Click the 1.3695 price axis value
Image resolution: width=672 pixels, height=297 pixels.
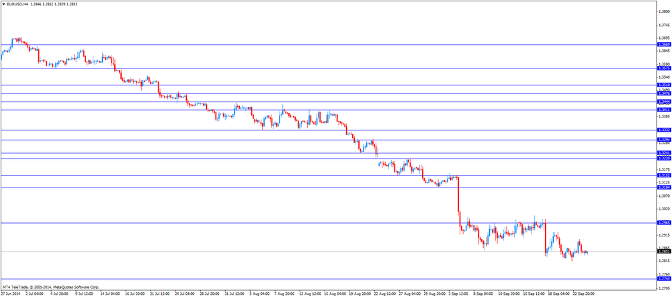click(665, 38)
